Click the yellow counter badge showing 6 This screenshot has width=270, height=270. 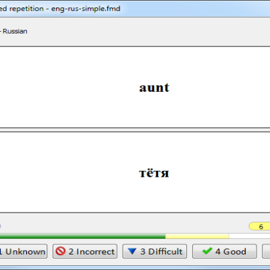259,226
